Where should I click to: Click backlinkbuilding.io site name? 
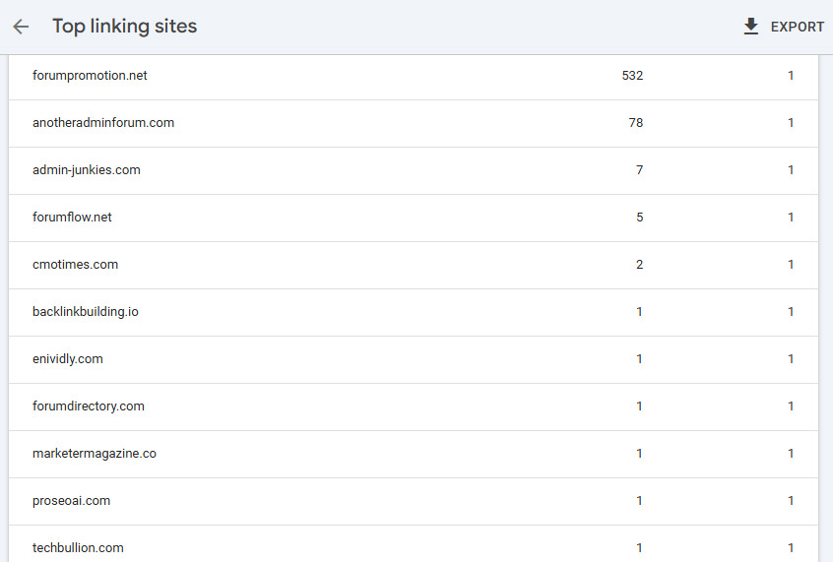[86, 312]
